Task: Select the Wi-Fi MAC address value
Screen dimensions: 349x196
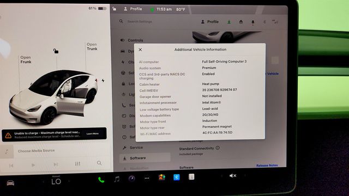Action: pyautogui.click(x=217, y=132)
